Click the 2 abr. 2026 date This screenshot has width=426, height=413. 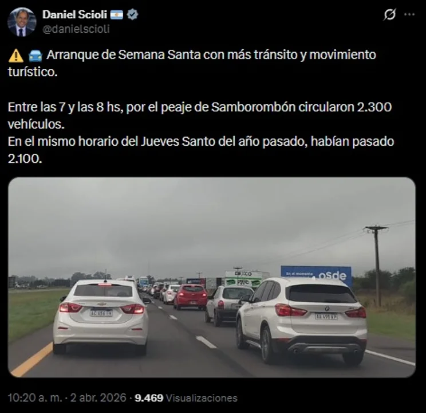coord(98,398)
